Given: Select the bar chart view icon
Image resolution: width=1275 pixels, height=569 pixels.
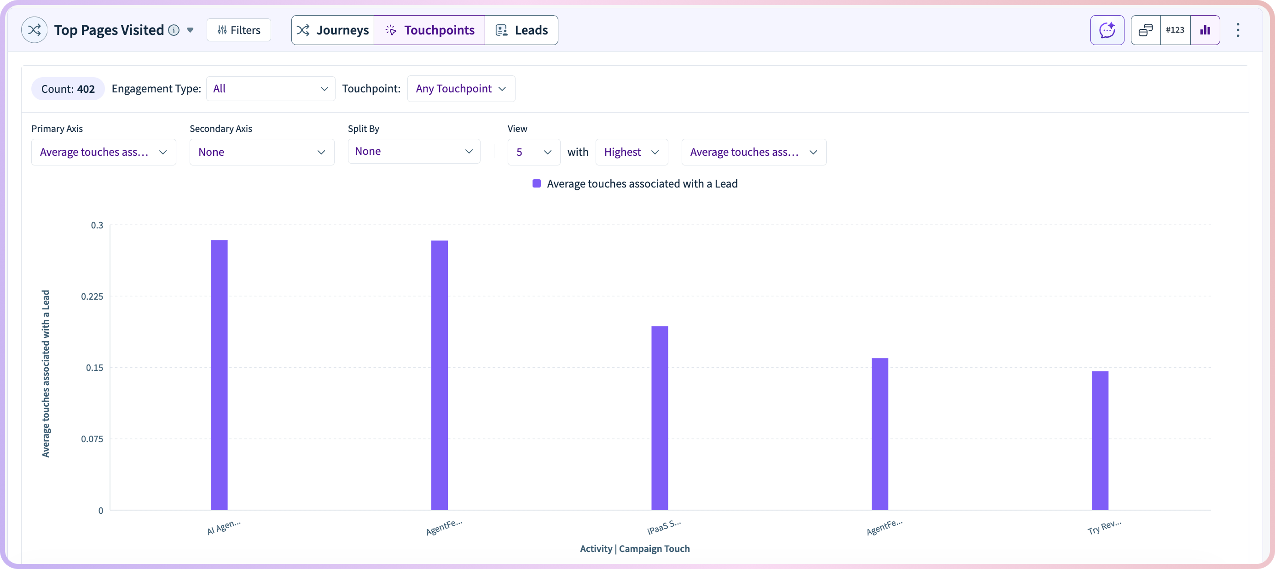Looking at the screenshot, I should click(x=1205, y=30).
